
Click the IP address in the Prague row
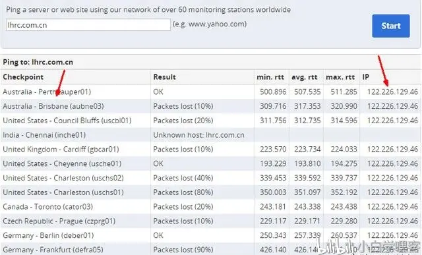[392, 221]
